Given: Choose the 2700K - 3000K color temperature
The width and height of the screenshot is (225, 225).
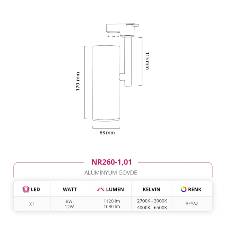Looking at the screenshot, I should pos(151,201).
